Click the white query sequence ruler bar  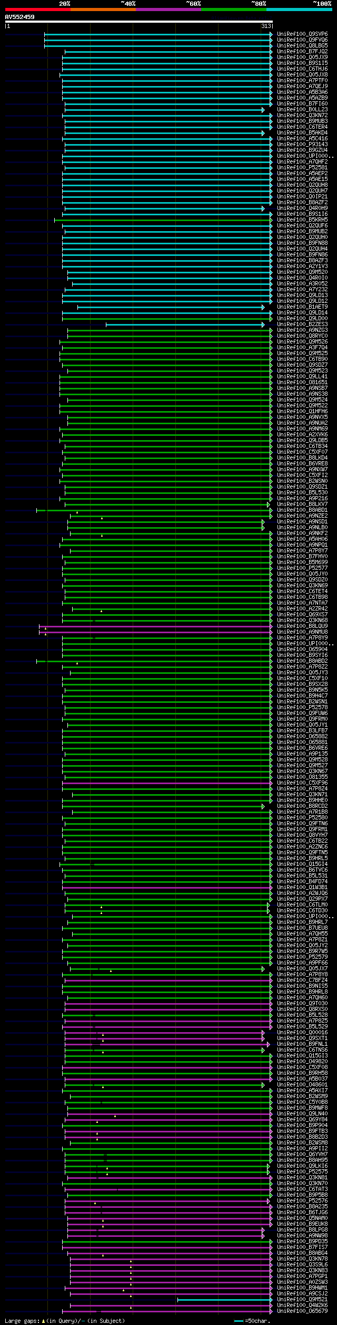pyautogui.click(x=139, y=22)
